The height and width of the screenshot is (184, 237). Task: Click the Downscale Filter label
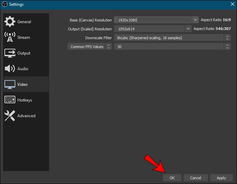(x=98, y=38)
